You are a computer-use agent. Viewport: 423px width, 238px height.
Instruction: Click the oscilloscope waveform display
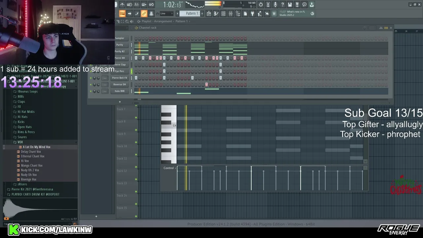click(x=194, y=5)
